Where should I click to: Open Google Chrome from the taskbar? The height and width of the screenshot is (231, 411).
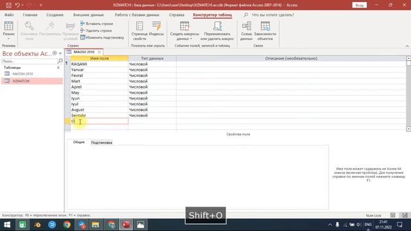tap(67, 225)
